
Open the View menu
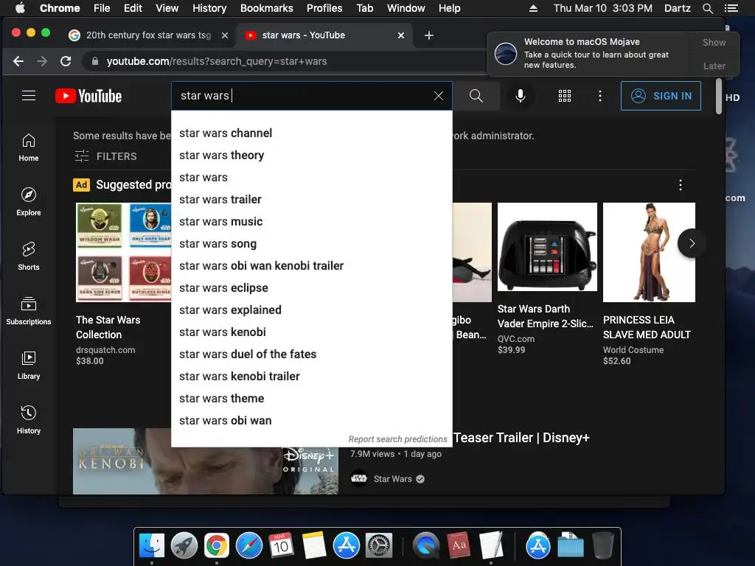pos(167,8)
